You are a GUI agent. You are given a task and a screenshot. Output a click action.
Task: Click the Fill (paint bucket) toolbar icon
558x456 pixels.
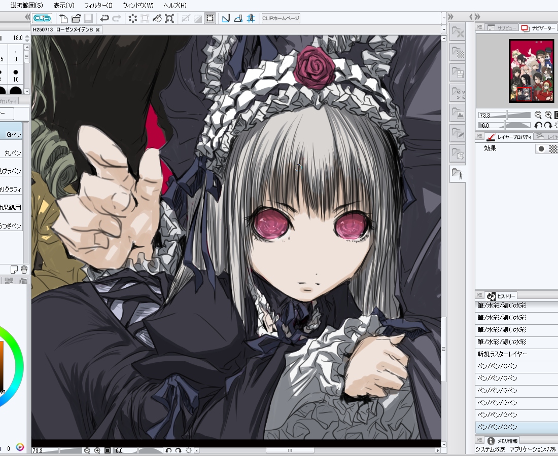coord(157,18)
